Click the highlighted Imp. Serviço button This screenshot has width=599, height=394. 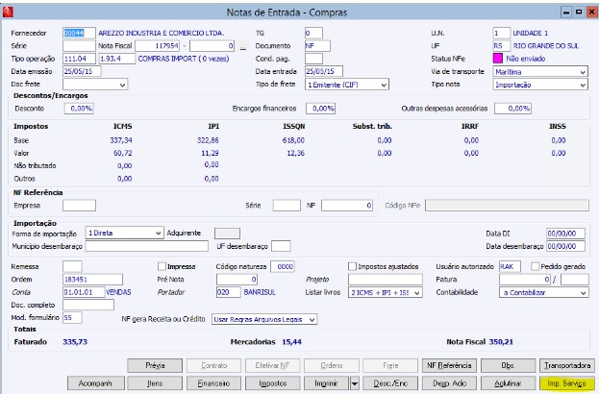coord(567,382)
